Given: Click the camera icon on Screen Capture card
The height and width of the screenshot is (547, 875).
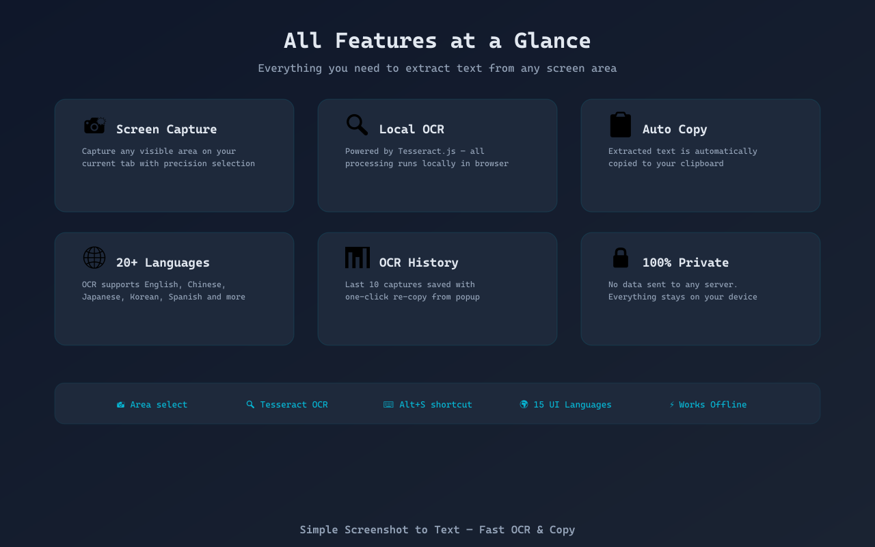Looking at the screenshot, I should 94,124.
